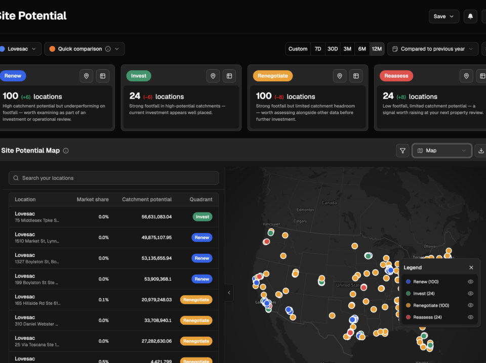Viewport: 486px width, 363px height.
Task: Open the Save dropdown
Action: (444, 16)
